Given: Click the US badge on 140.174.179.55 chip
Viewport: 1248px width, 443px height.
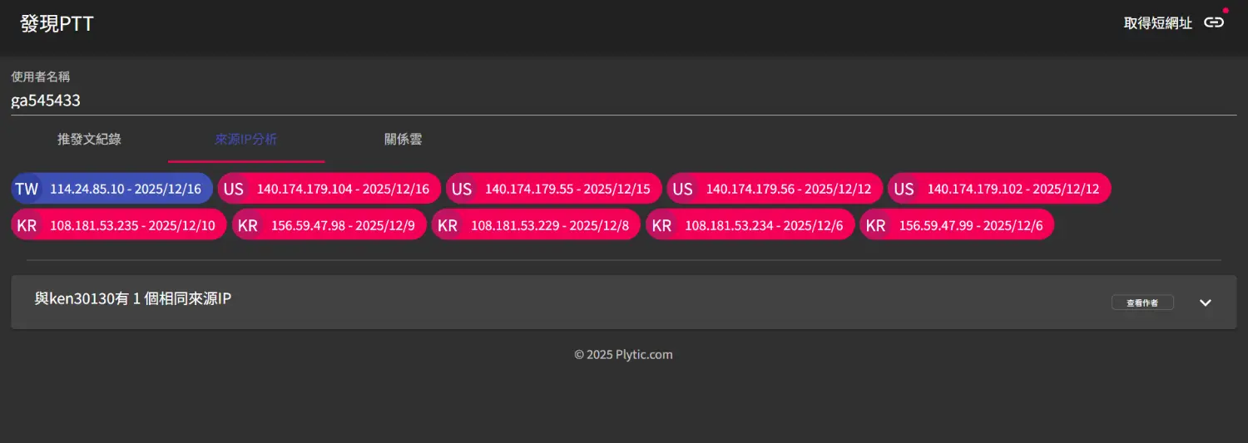Looking at the screenshot, I should tap(462, 189).
